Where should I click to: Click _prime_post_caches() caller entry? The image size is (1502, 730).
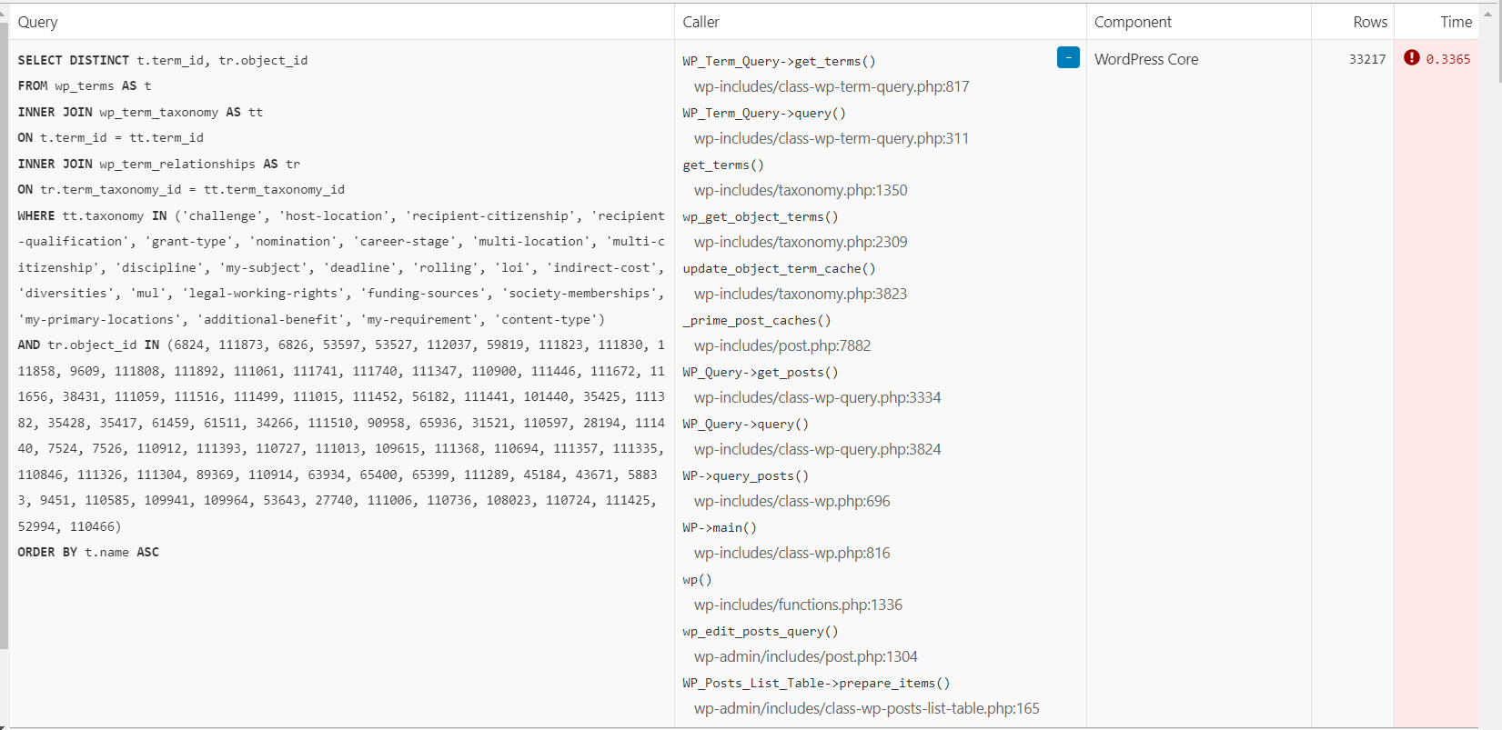point(757,320)
